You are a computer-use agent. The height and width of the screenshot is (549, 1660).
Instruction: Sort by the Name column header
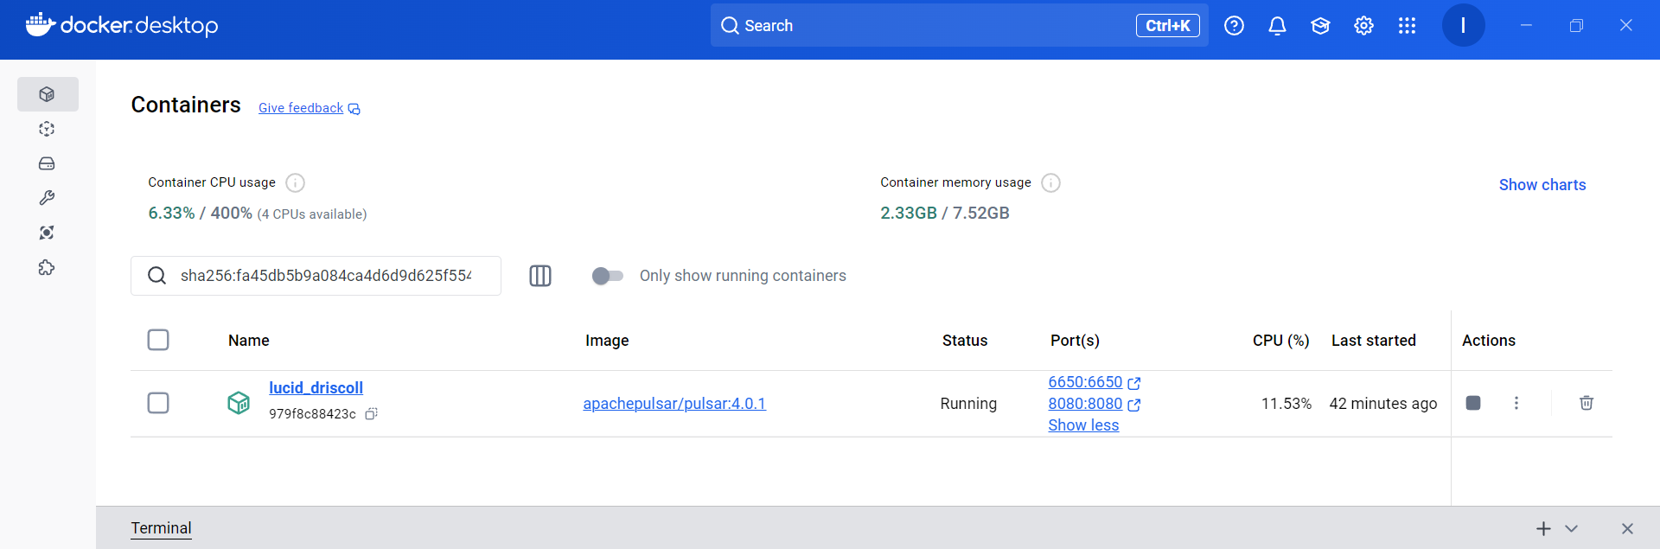(x=249, y=341)
